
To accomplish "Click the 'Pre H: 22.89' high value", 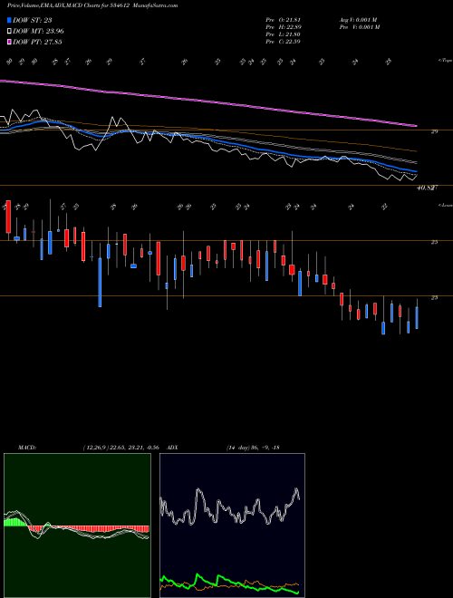I will (x=283, y=27).
